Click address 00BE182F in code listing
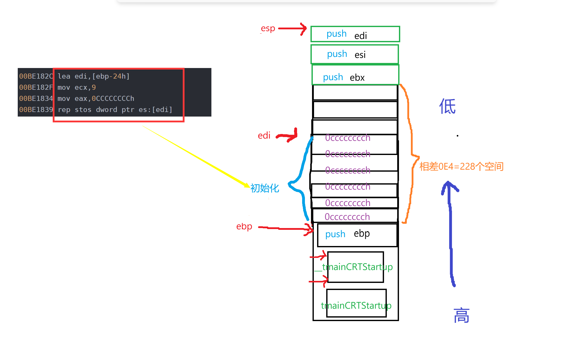The image size is (567, 358). [x=36, y=87]
